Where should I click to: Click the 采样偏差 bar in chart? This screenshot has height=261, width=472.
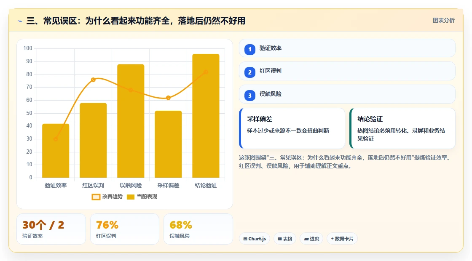[168, 144]
